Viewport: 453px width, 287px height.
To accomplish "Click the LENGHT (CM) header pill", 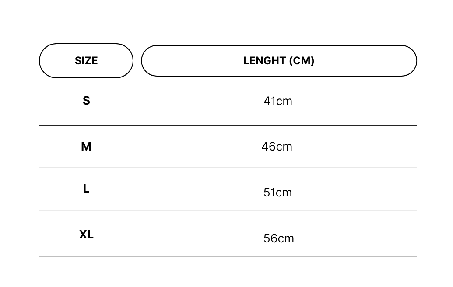I will coord(279,61).
